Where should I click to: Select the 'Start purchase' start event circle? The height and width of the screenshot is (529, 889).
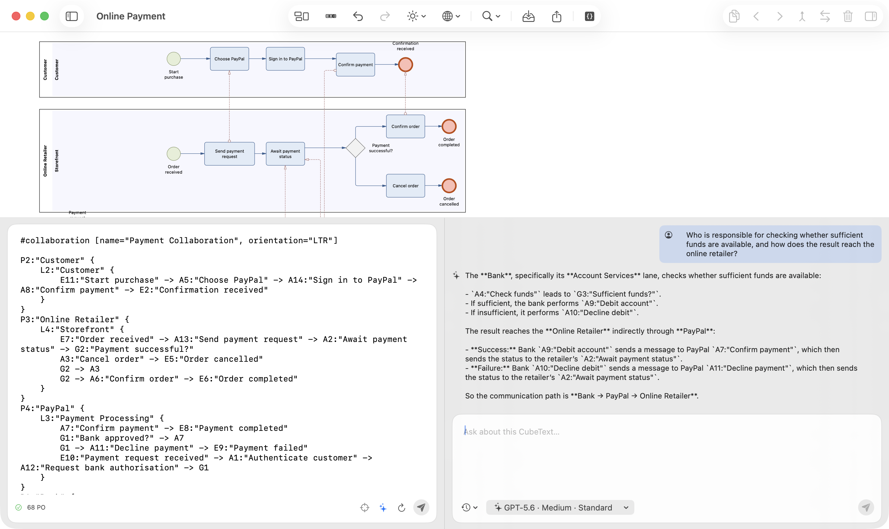pos(173,59)
